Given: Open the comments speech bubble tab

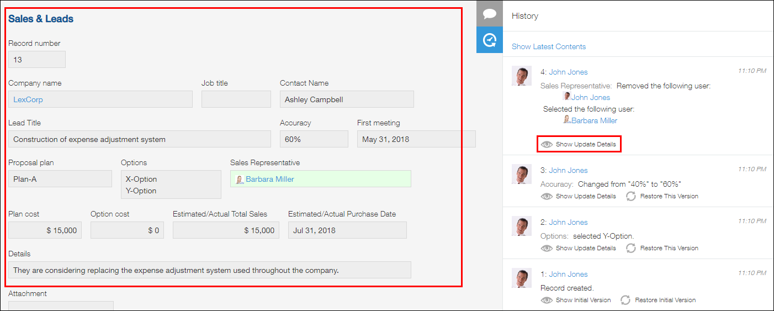Looking at the screenshot, I should coord(489,14).
